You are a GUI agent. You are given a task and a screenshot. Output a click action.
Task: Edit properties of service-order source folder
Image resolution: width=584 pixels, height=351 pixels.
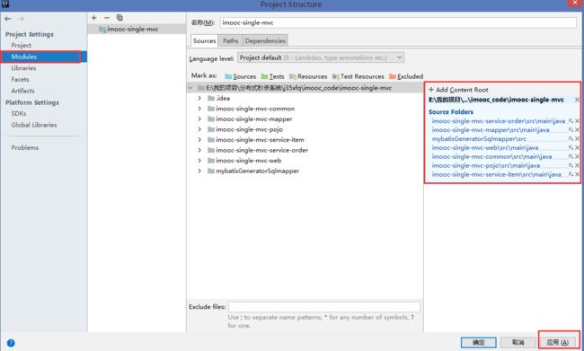click(x=571, y=121)
